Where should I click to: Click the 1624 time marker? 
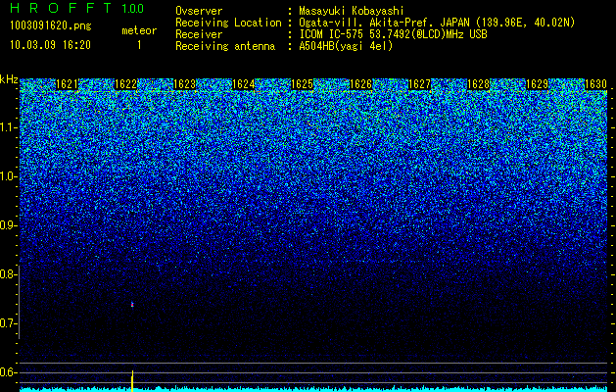(x=243, y=84)
